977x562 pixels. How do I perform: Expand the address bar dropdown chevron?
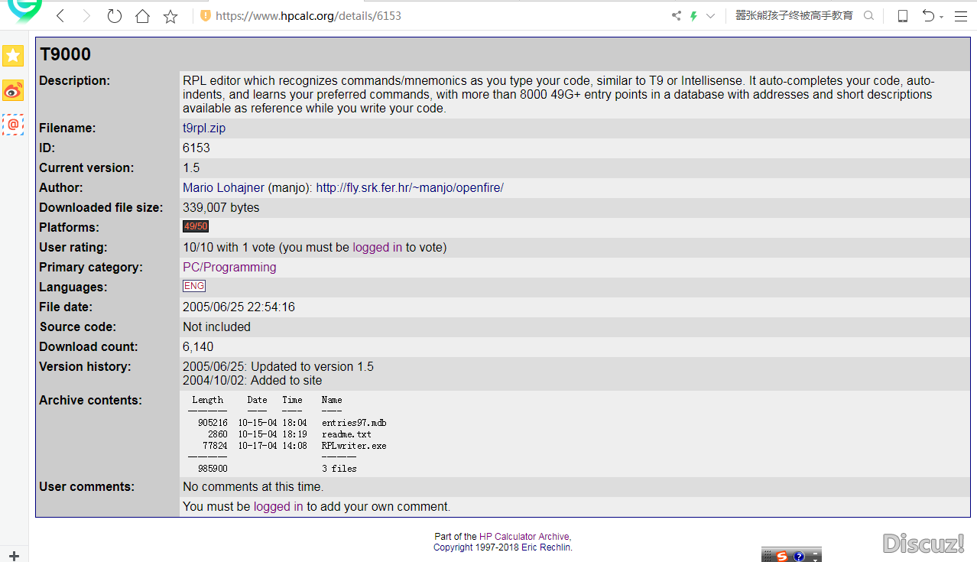tap(710, 16)
